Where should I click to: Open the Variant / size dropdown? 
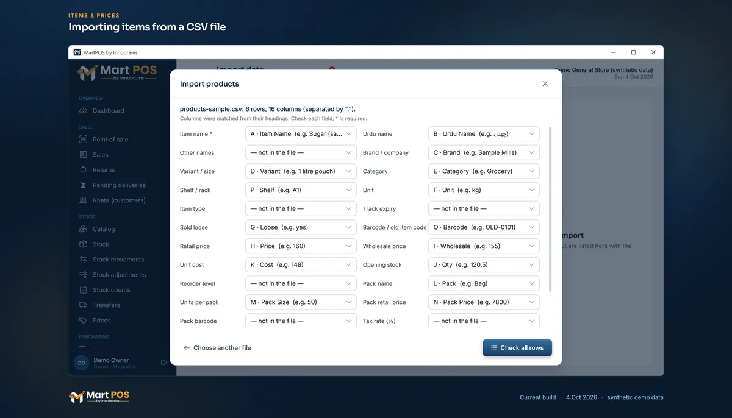[x=301, y=171]
